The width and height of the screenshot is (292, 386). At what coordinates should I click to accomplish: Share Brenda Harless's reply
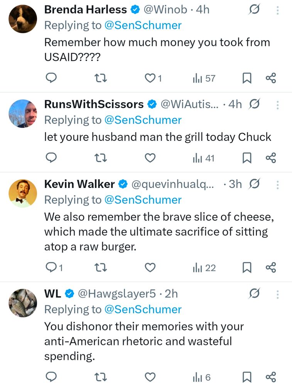pyautogui.click(x=271, y=78)
